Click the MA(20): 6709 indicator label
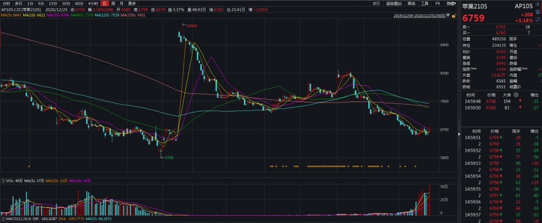The width and height of the screenshot is (542, 223). point(59,15)
